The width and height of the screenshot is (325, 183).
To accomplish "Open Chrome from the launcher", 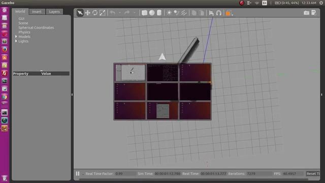I will (x=5, y=97).
